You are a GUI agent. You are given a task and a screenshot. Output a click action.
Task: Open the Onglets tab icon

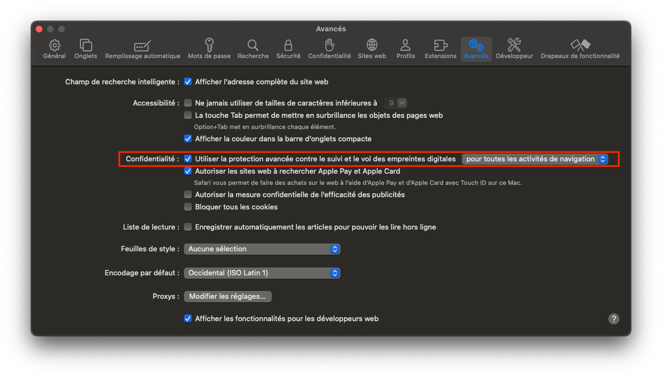click(x=86, y=45)
